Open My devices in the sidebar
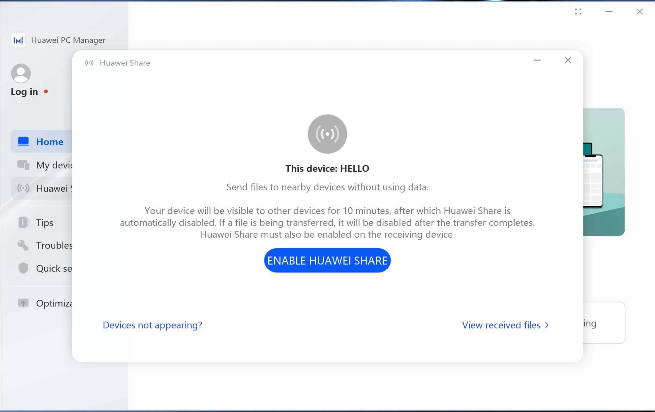The height and width of the screenshot is (412, 655). (42, 165)
